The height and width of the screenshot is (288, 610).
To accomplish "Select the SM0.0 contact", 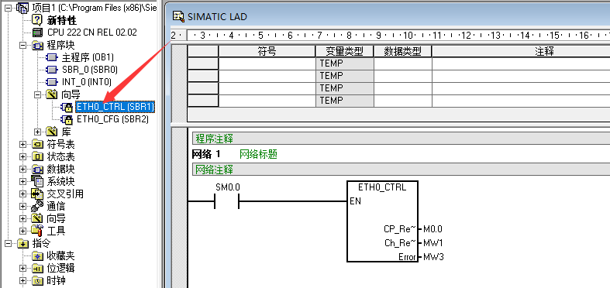I will (x=226, y=201).
